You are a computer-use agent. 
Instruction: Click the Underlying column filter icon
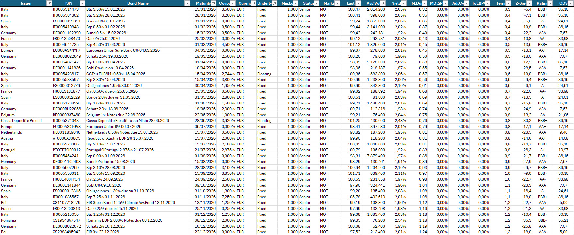click(x=275, y=3)
